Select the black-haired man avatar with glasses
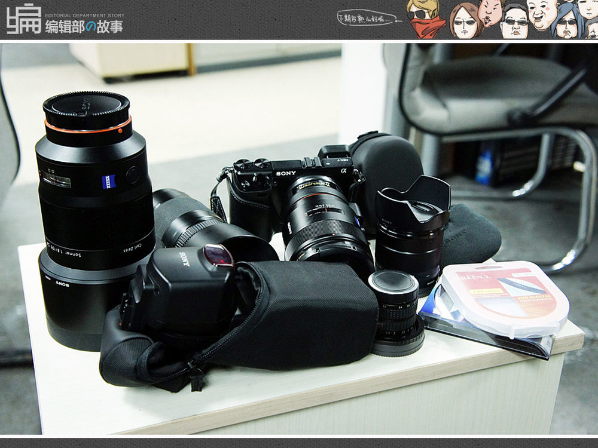Image resolution: width=598 pixels, height=448 pixels. [514, 22]
